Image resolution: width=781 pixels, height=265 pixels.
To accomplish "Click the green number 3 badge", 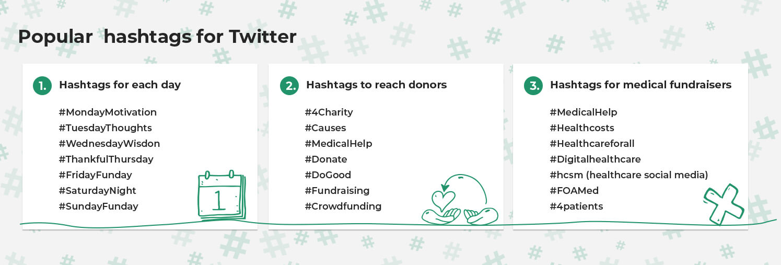I will 533,86.
